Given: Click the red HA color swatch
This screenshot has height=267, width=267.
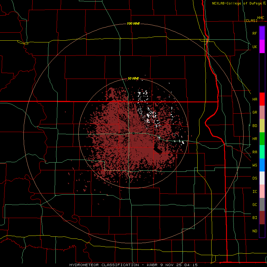Looking at the screenshot, I should (x=262, y=99).
